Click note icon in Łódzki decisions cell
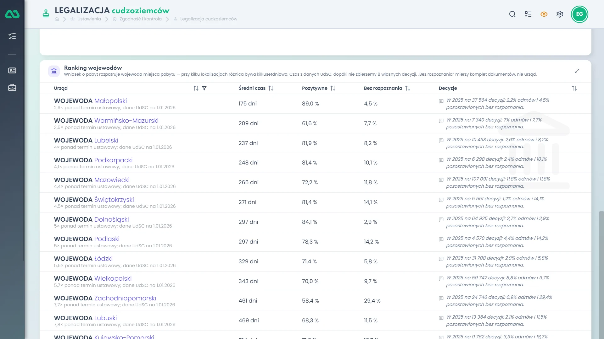This screenshot has width=604, height=339. (441, 259)
